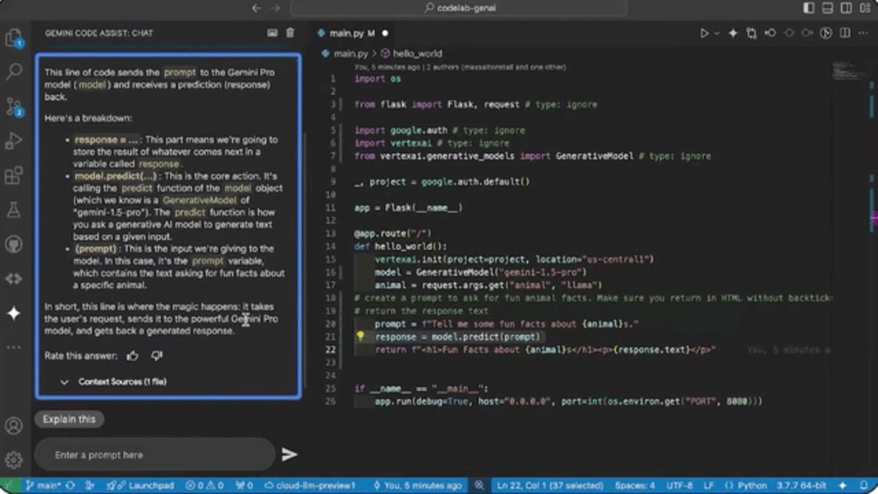Screen dimensions: 878x494
Task: Expand the Context Sources section
Action: pos(65,382)
